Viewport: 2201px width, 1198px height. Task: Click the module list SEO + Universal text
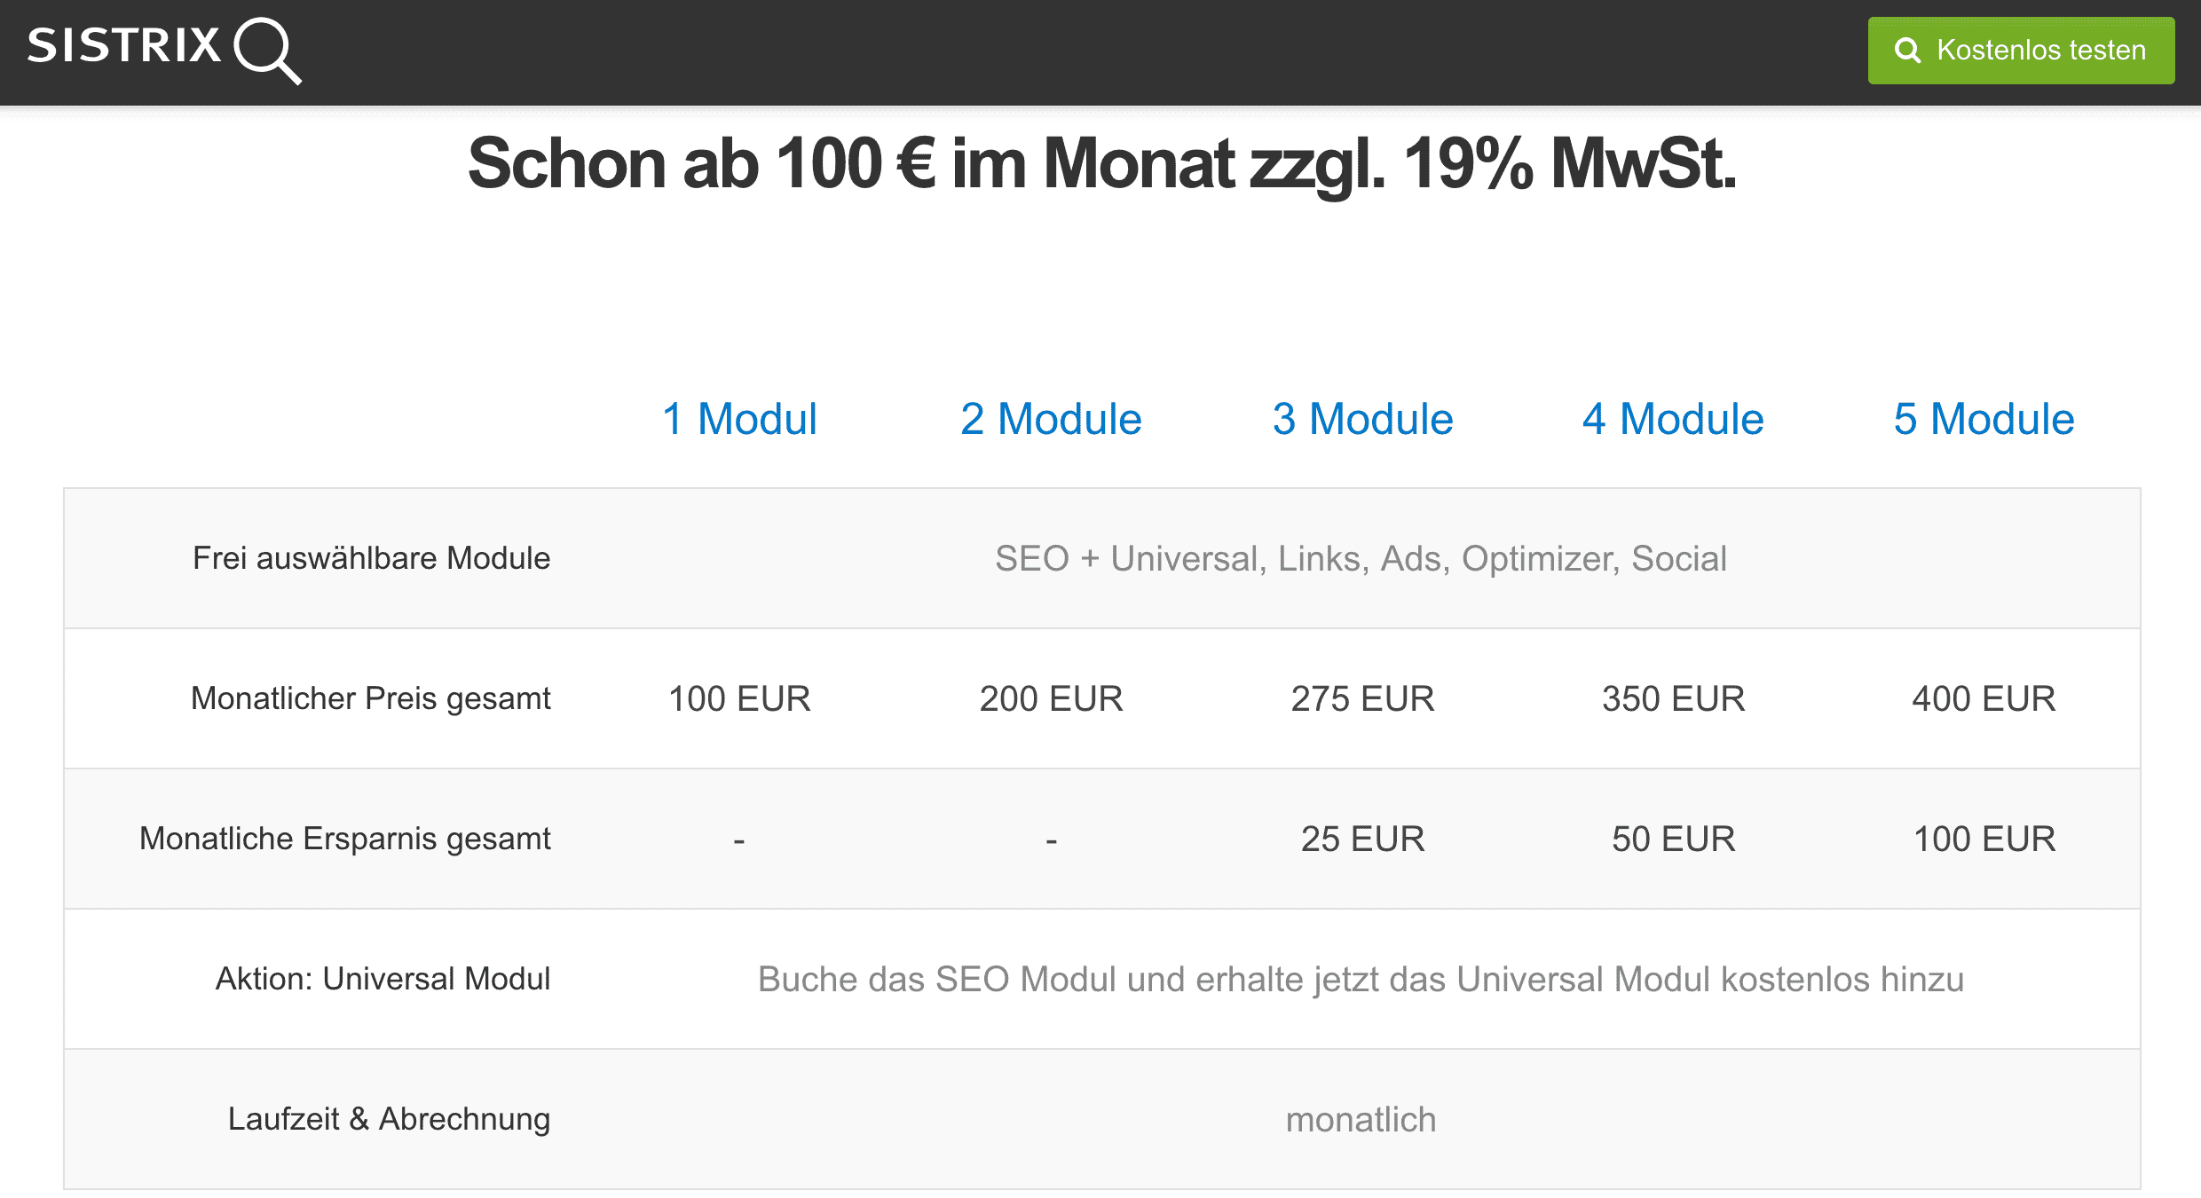(x=1361, y=558)
